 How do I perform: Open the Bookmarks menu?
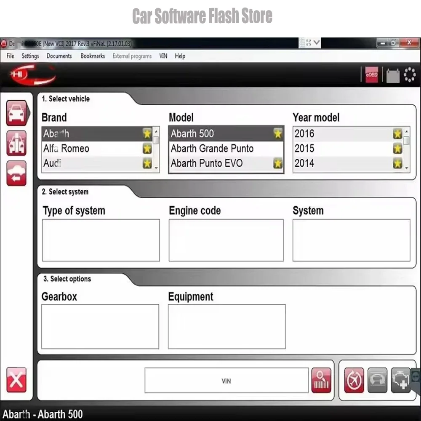tap(93, 56)
